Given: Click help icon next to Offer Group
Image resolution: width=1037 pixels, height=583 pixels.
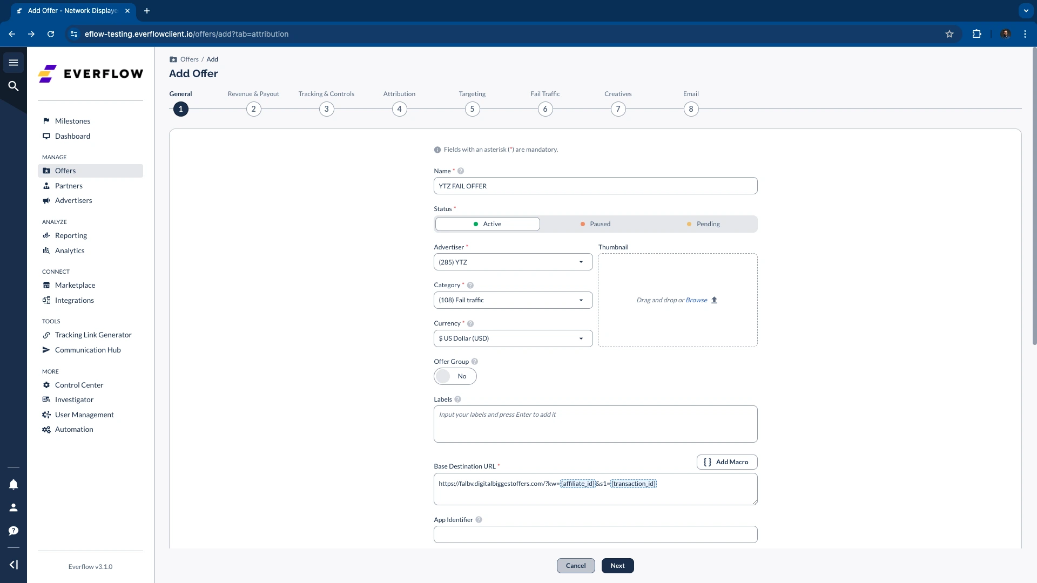Looking at the screenshot, I should coord(474,362).
